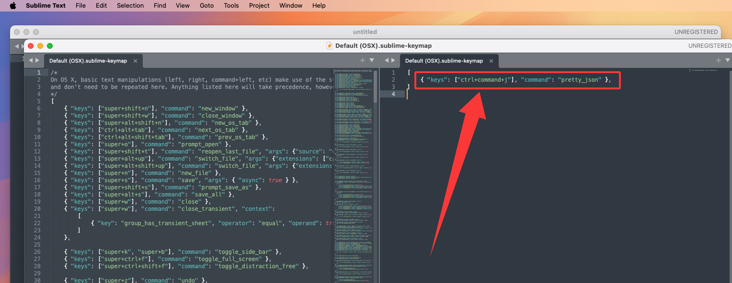This screenshot has height=283, width=732.
Task: Click the keymap file icon in title bar
Action: [330, 45]
